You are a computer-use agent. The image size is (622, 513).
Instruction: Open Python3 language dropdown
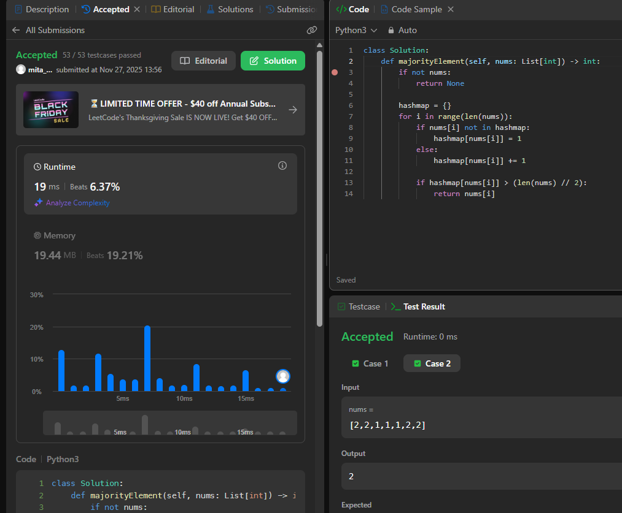[x=356, y=30]
